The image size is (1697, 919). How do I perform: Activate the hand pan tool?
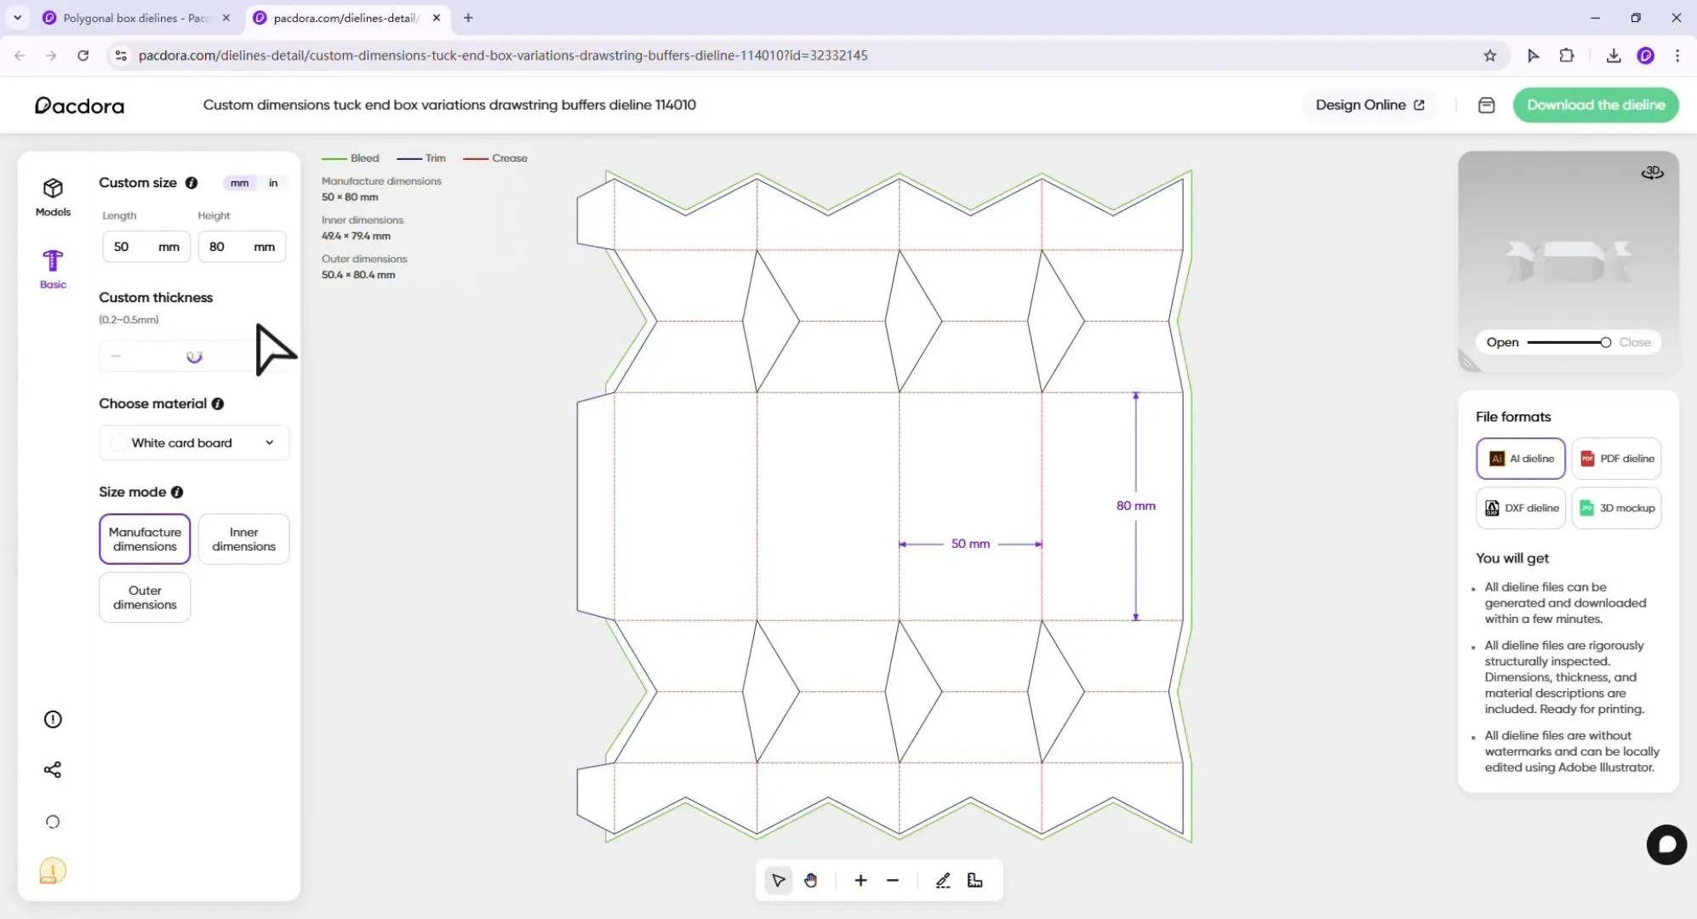[810, 880]
